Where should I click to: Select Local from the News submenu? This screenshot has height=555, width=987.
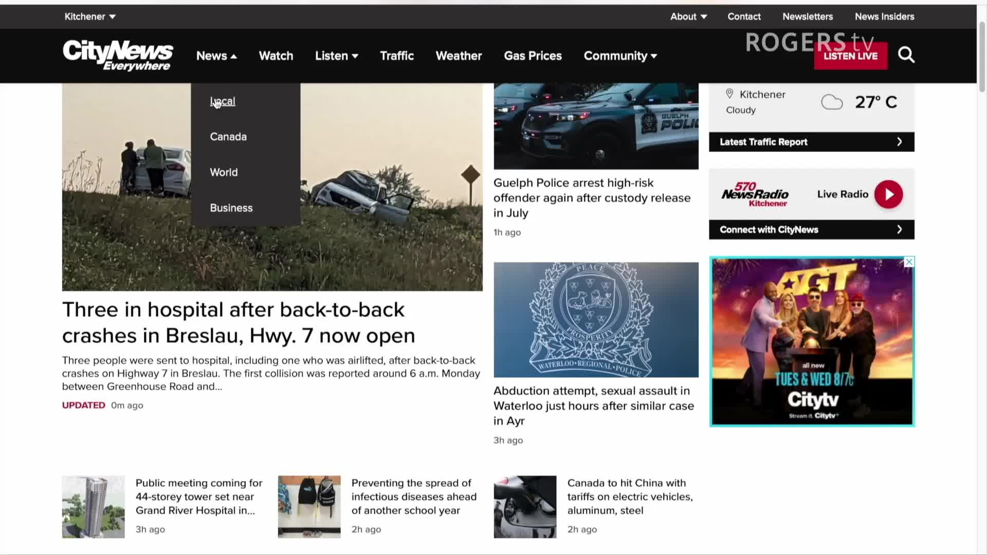(223, 101)
